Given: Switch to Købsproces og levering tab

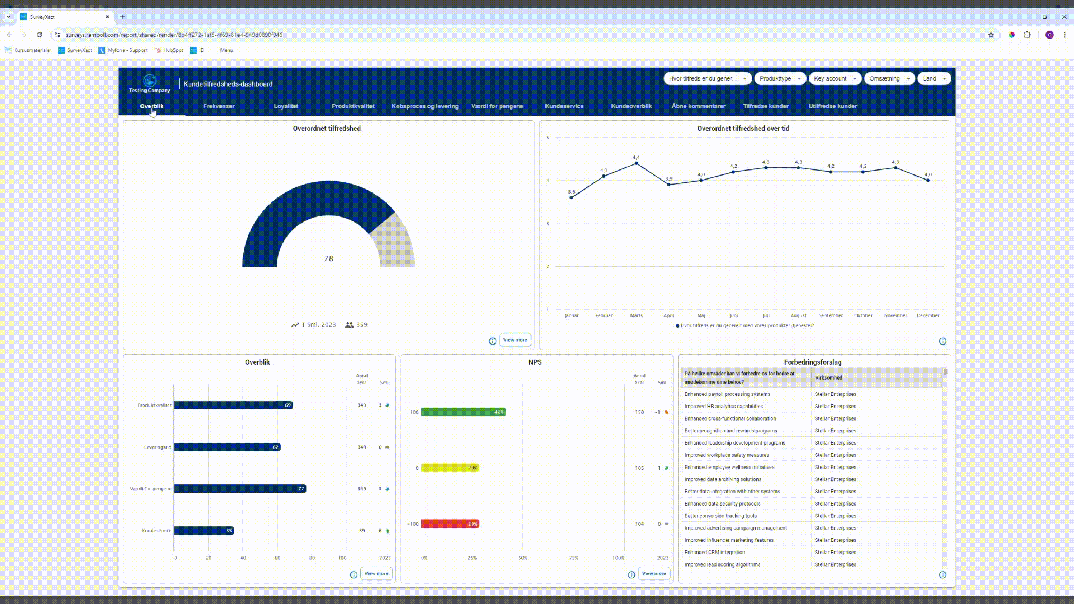Looking at the screenshot, I should click(425, 106).
